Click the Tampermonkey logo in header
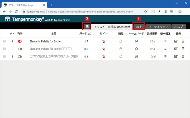This screenshot has height=118, width=190. (x=7, y=19)
